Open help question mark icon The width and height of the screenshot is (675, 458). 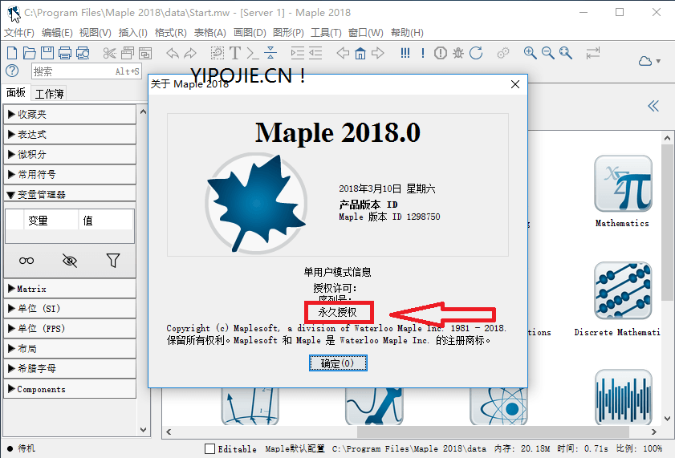(x=12, y=71)
